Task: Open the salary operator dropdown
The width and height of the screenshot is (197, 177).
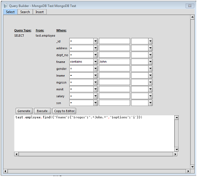Action: (83, 96)
